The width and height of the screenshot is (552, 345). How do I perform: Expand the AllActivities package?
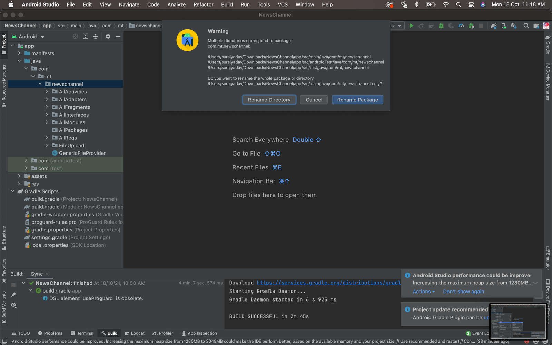(47, 92)
